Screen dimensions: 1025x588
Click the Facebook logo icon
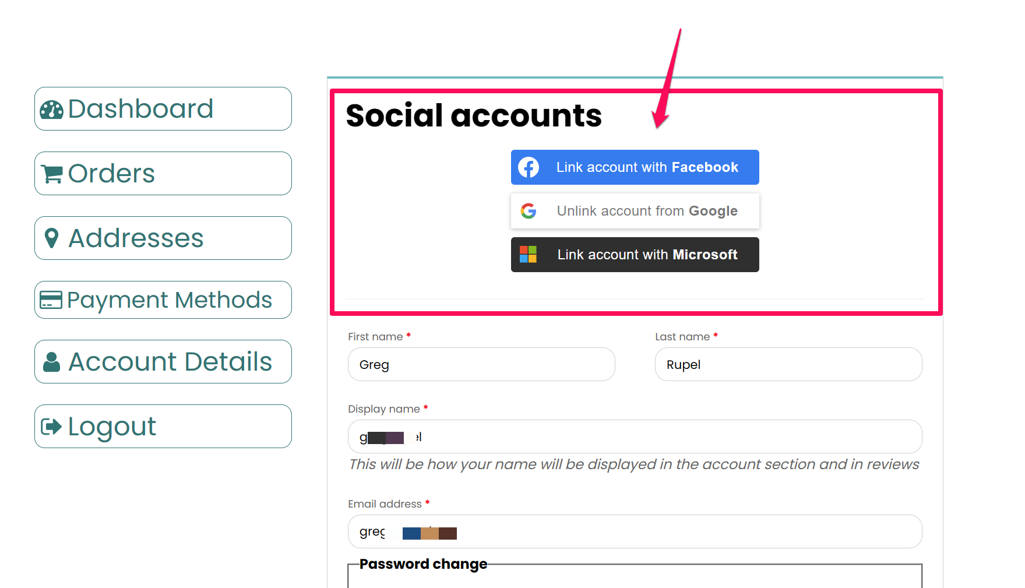point(529,167)
